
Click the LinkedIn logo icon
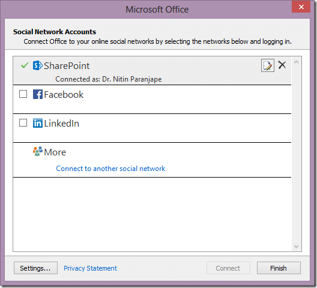38,123
